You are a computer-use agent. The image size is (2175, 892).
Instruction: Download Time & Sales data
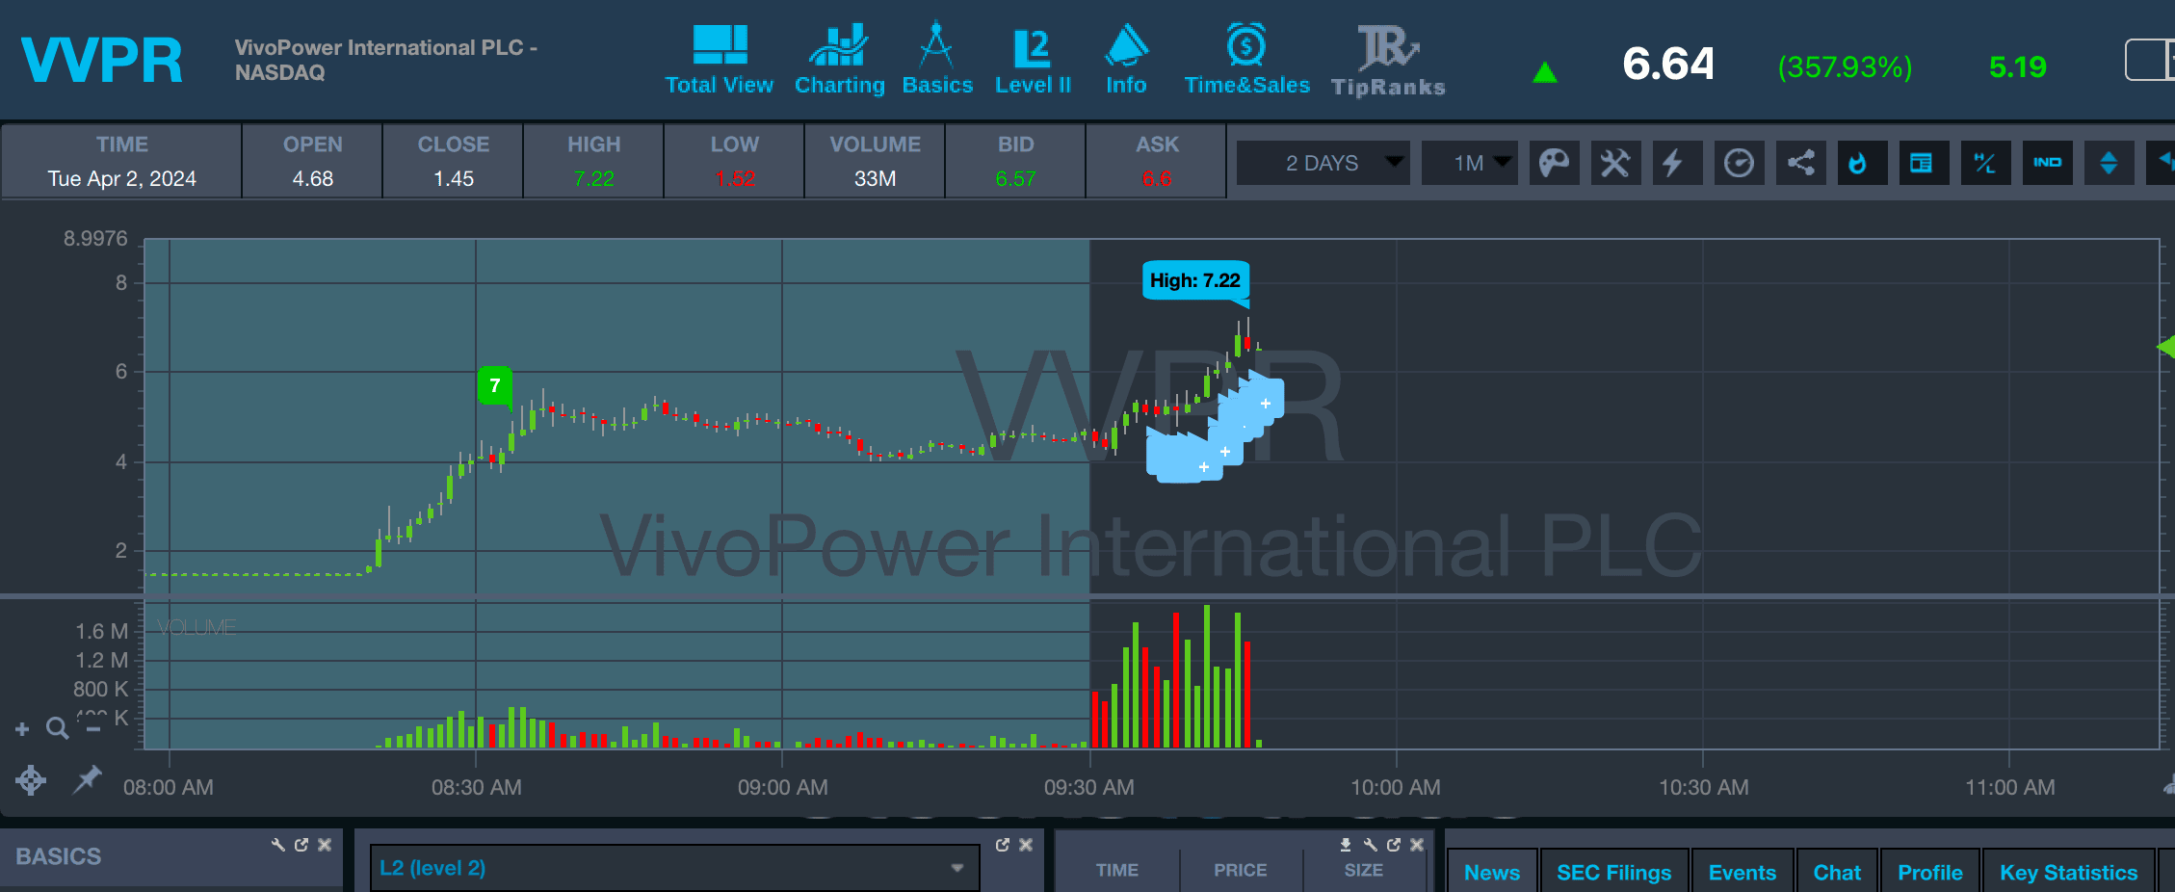[x=1346, y=845]
